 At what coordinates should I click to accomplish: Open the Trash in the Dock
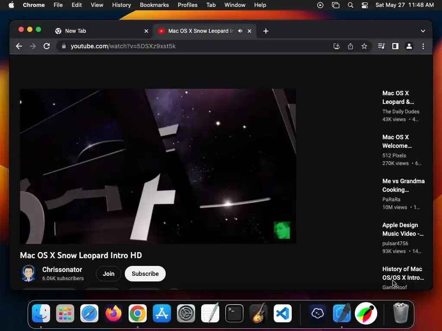coord(401,313)
